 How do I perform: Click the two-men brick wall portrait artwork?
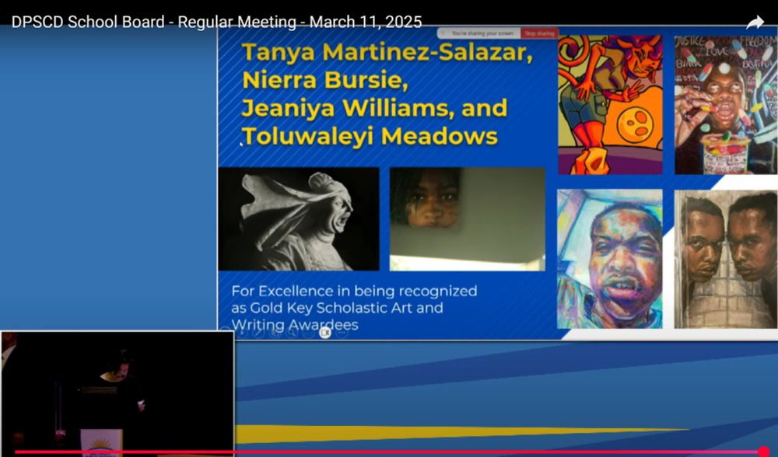[x=725, y=260]
